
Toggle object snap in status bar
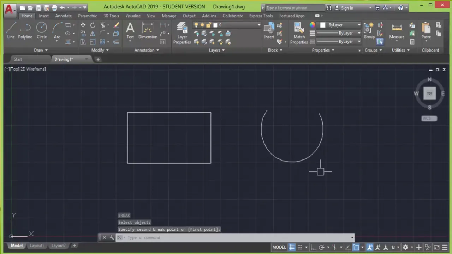356,247
